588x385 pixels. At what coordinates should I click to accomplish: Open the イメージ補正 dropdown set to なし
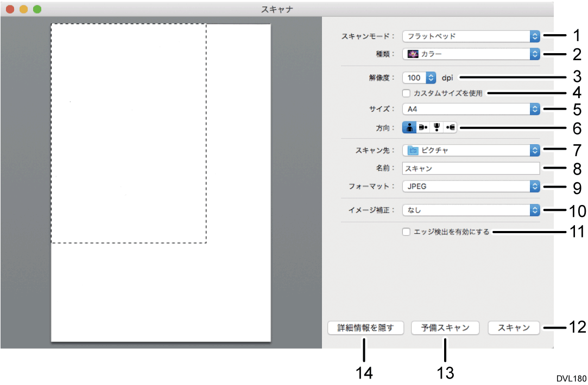click(471, 210)
